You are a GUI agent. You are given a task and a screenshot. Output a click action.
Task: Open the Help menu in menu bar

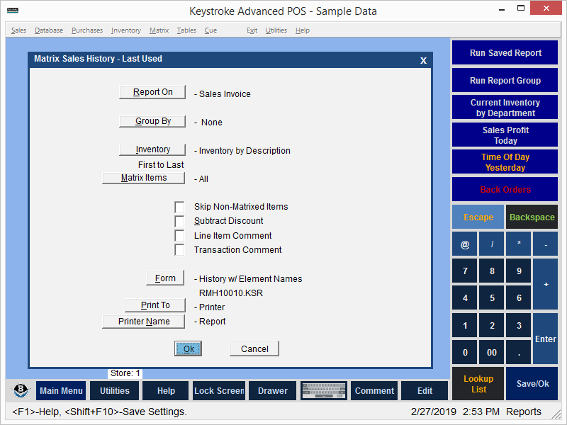tap(303, 30)
